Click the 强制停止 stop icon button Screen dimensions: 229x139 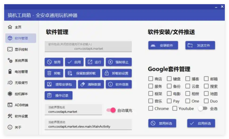tap(119, 62)
